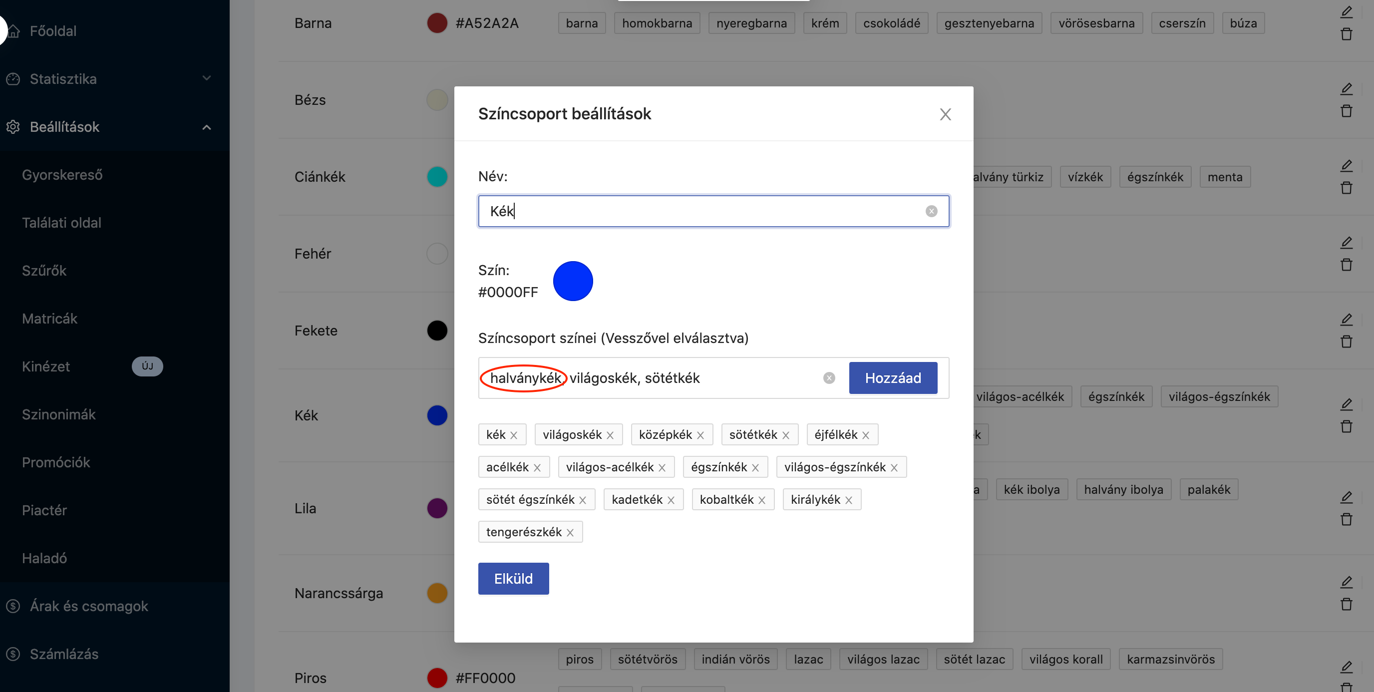Screen dimensions: 1374x692
Task: Open the Szinonimák settings page
Action: coord(59,414)
